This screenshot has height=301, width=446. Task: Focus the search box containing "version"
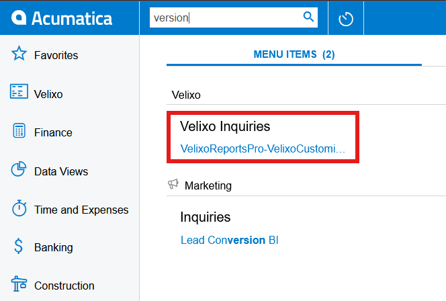click(x=225, y=17)
